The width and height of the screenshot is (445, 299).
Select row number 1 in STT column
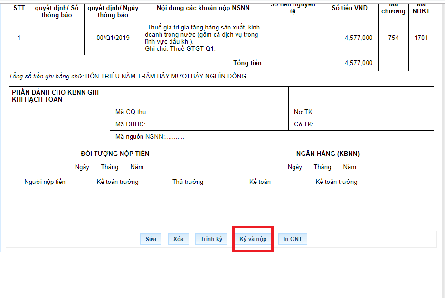point(19,38)
